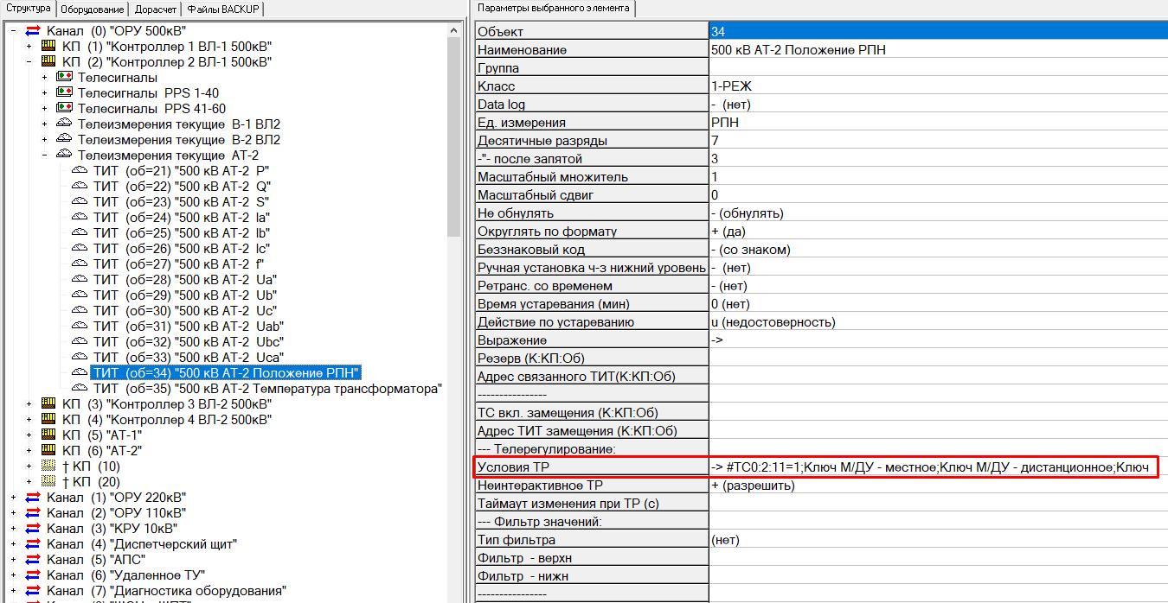This screenshot has width=1168, height=603.
Task: Click the controller icon of КП (1)
Action: (48, 47)
